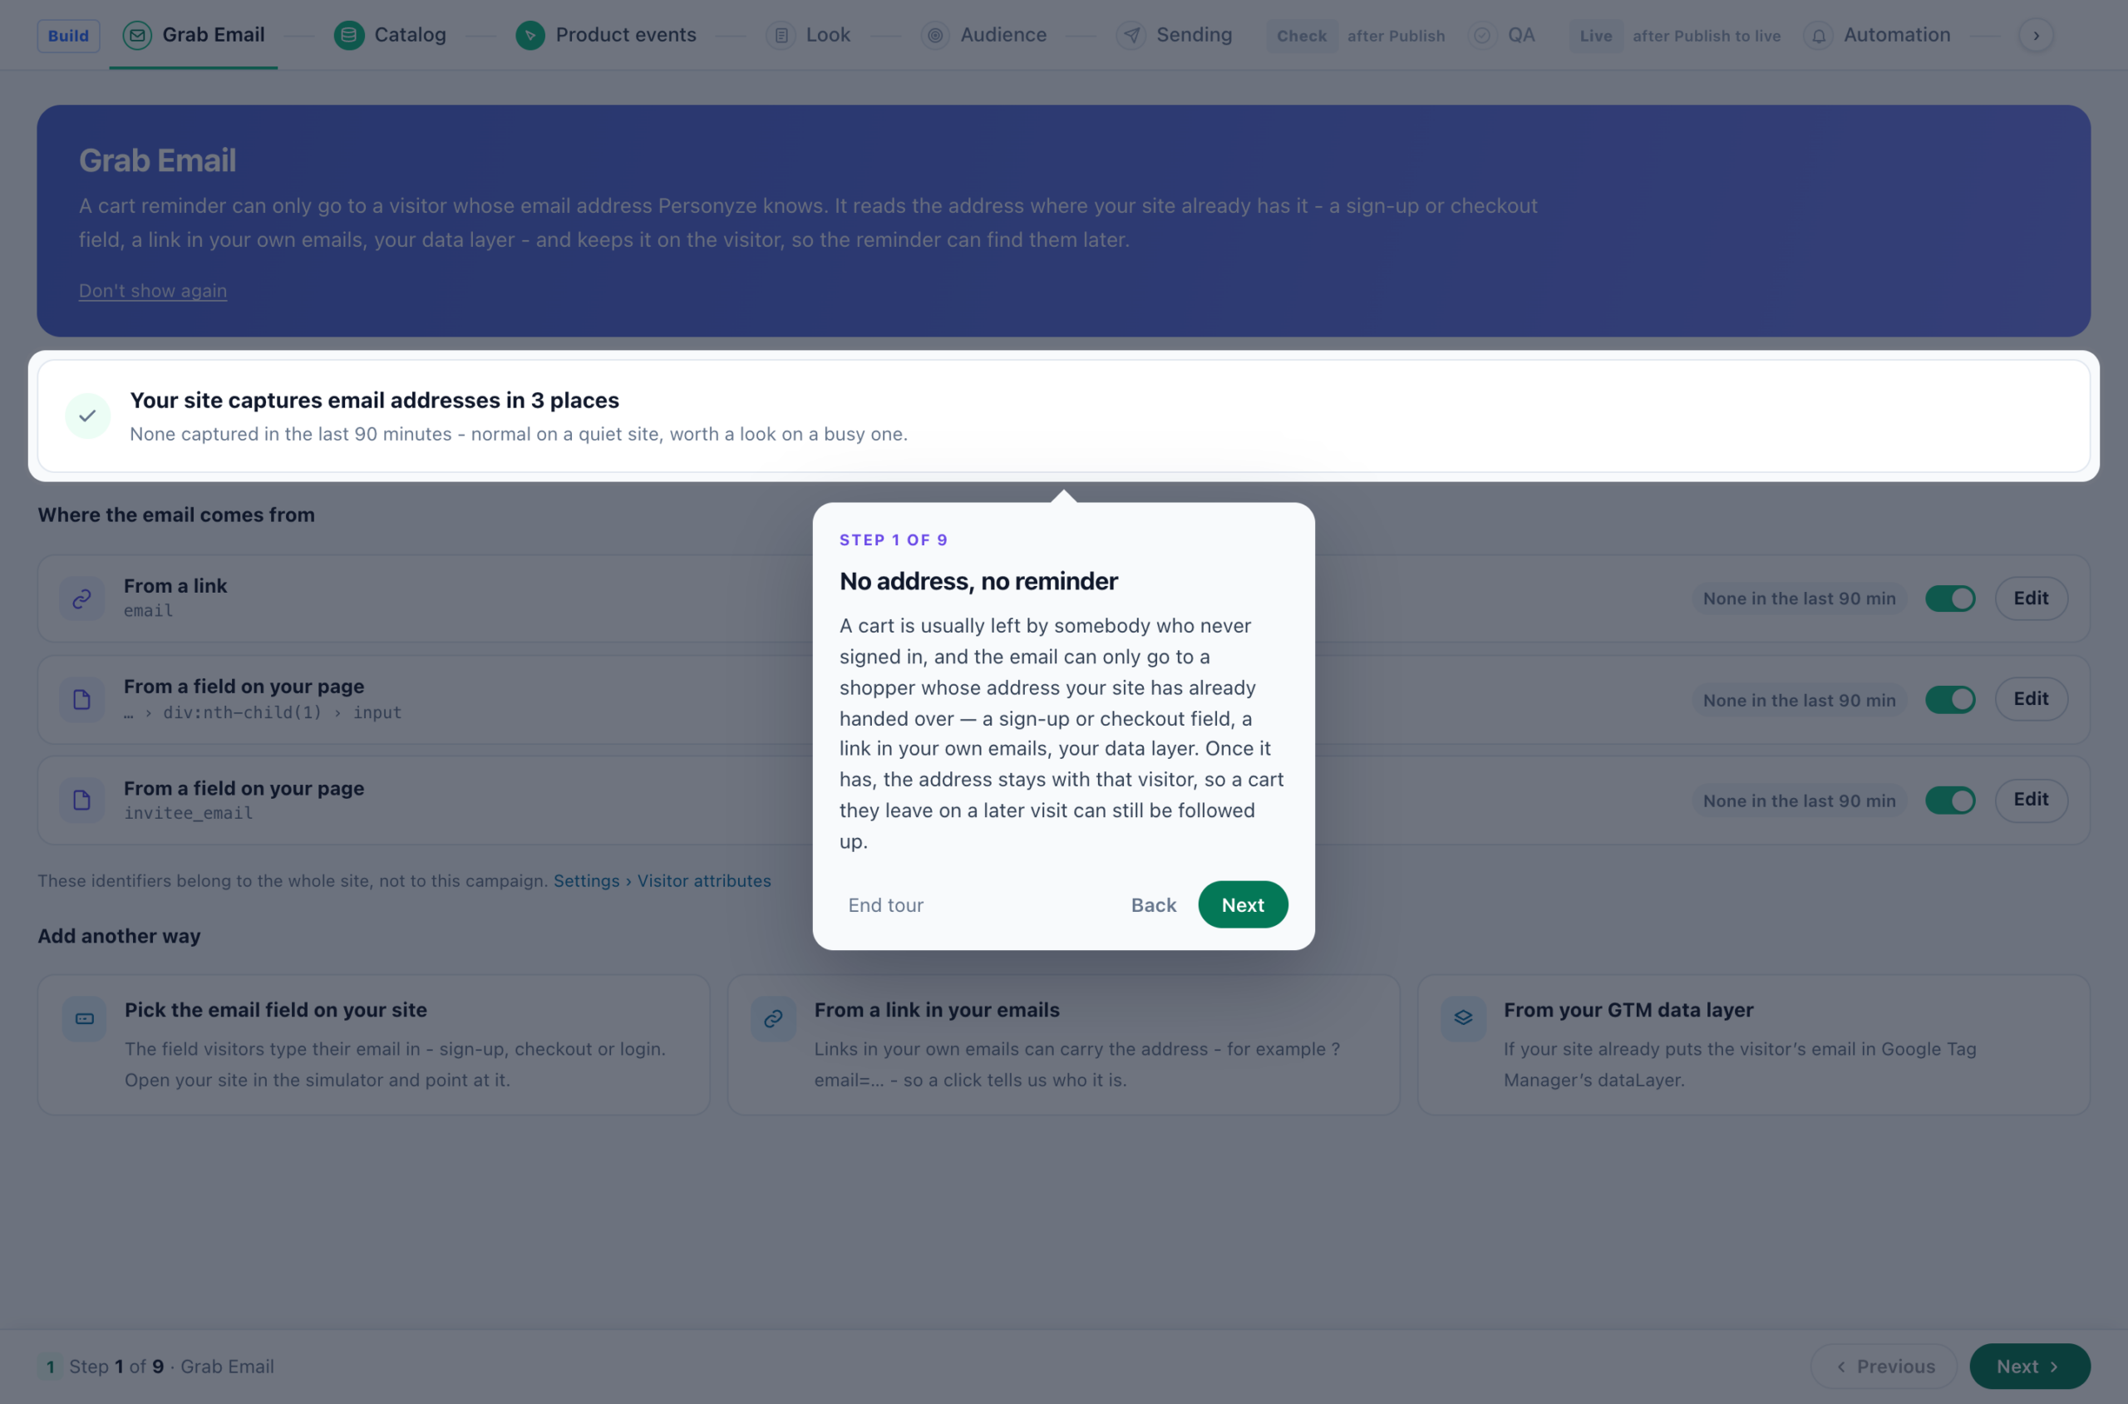Toggle the invitee_email field source switch

click(x=1950, y=800)
